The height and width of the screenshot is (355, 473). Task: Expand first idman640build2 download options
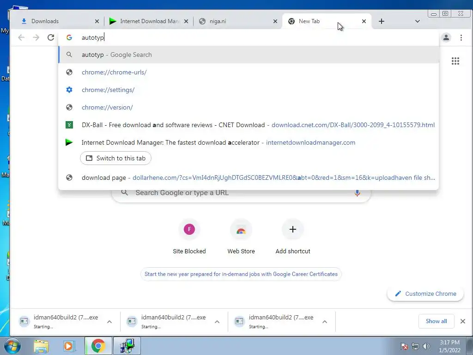[109, 322]
